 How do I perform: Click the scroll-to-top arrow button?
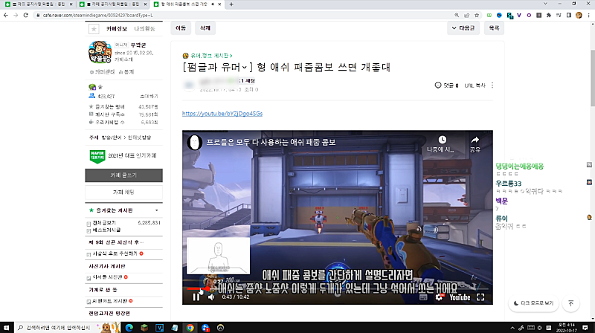(x=570, y=303)
